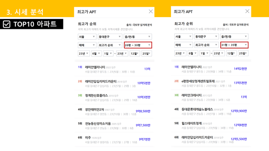The image size is (269, 151).
Task: Open 12월 month dropdown in 31평~35평 panel
Action: (x=231, y=53)
